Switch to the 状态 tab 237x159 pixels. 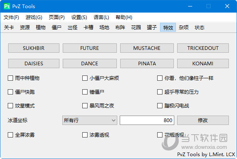[x=200, y=28]
